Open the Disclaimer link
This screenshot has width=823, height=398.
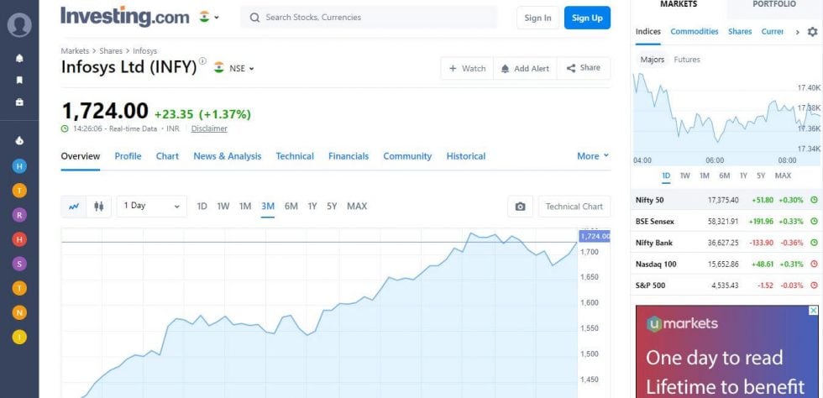[209, 128]
